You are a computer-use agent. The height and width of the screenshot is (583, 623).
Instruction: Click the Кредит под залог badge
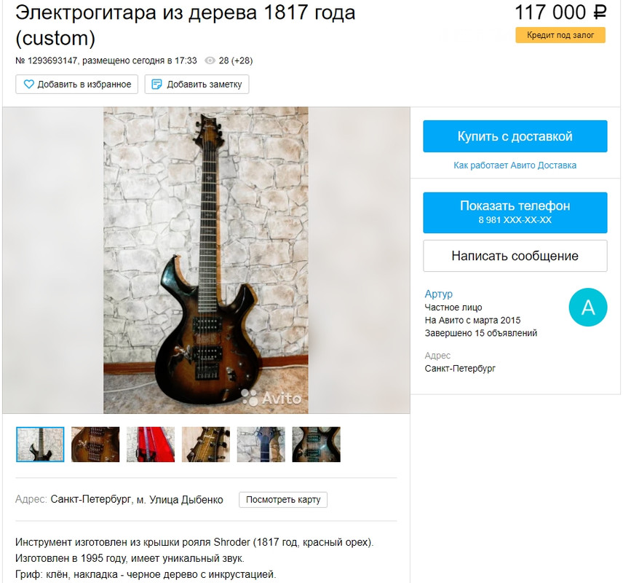[560, 35]
